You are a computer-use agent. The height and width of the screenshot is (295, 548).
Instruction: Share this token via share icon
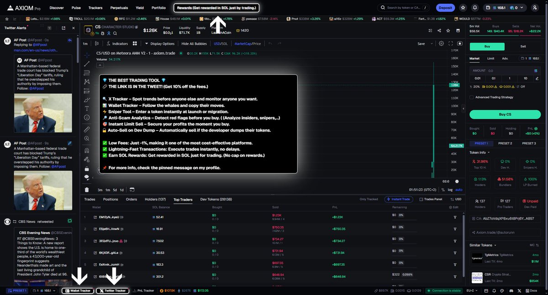coord(439,31)
